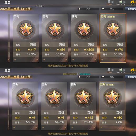This screenshot has width=136, height=136.
Task: Click the 二月 star badge with ★x17
Action: pos(26,29)
